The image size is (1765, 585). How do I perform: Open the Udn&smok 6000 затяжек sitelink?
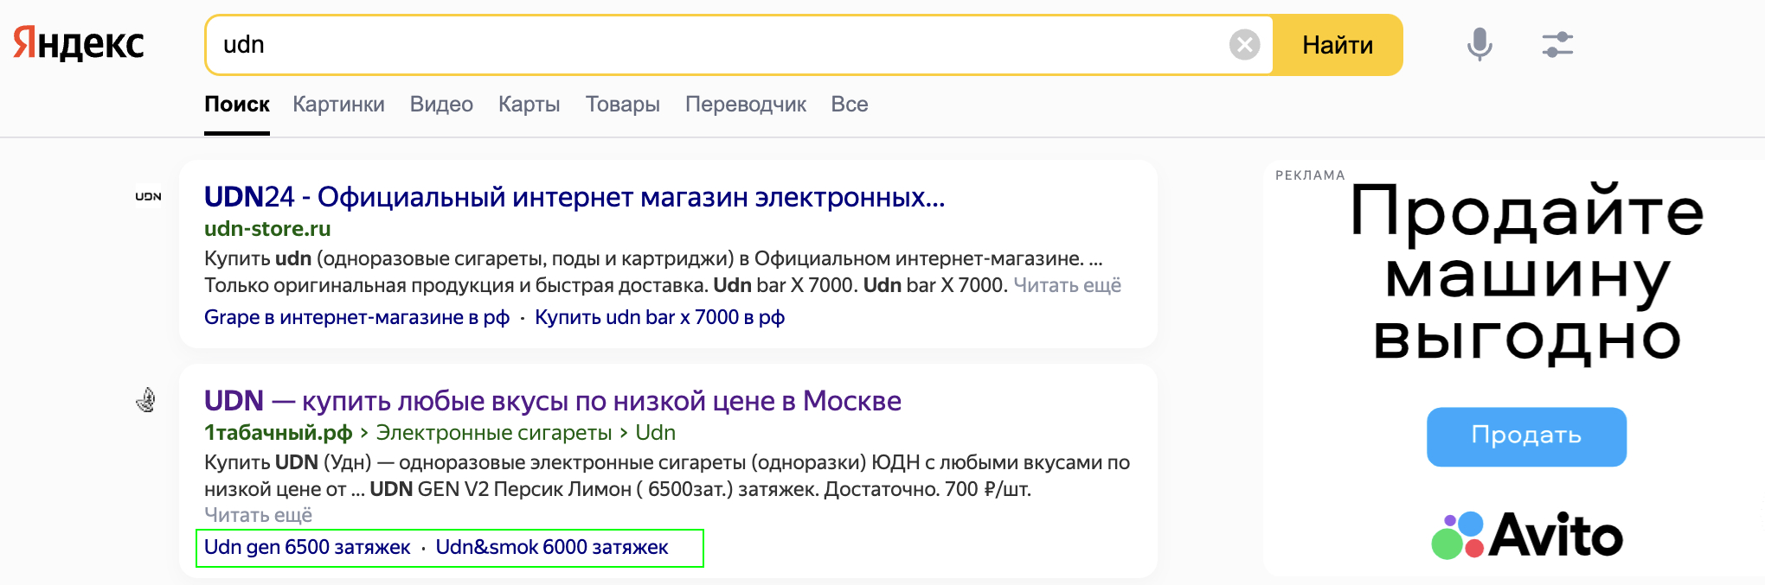coord(552,547)
